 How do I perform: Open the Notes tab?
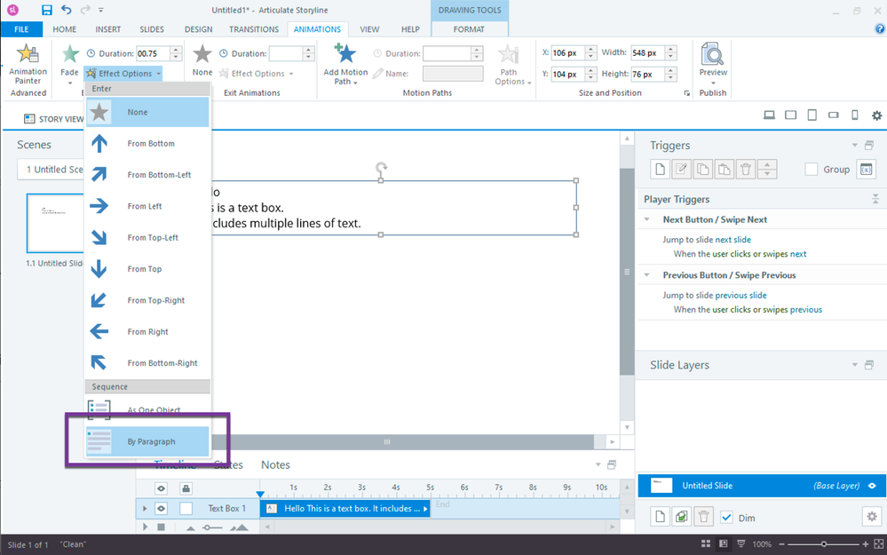tap(275, 464)
